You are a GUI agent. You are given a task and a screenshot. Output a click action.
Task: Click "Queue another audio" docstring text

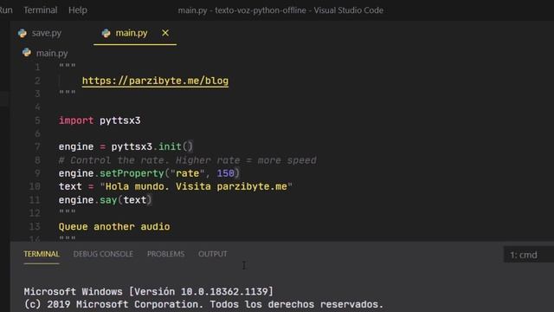[x=114, y=227]
